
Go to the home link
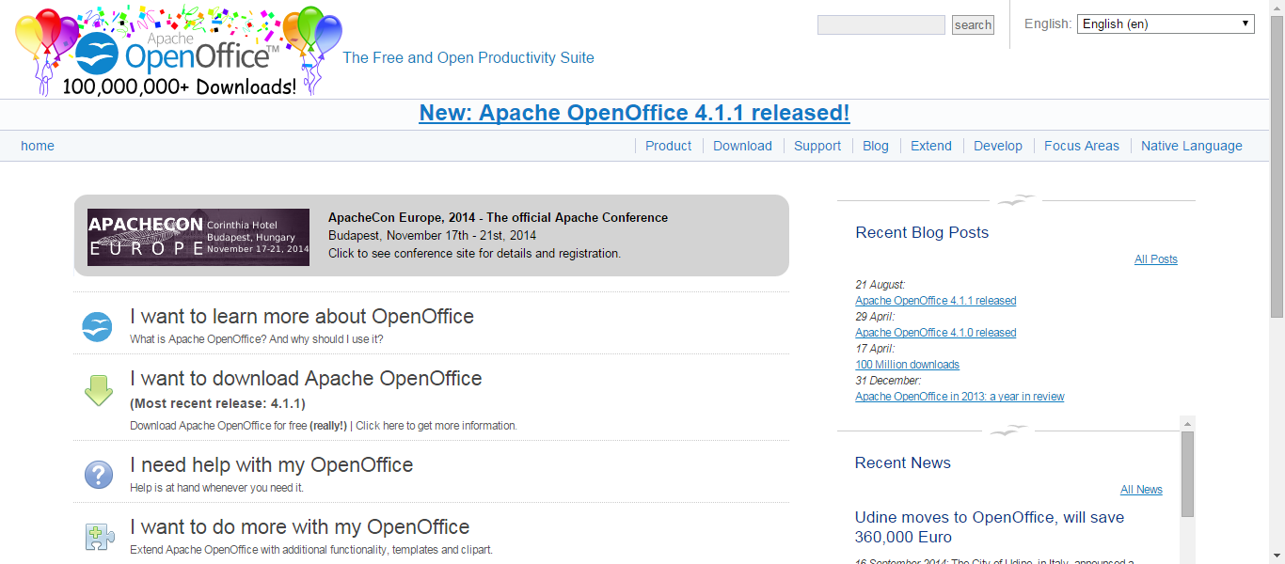coord(38,146)
